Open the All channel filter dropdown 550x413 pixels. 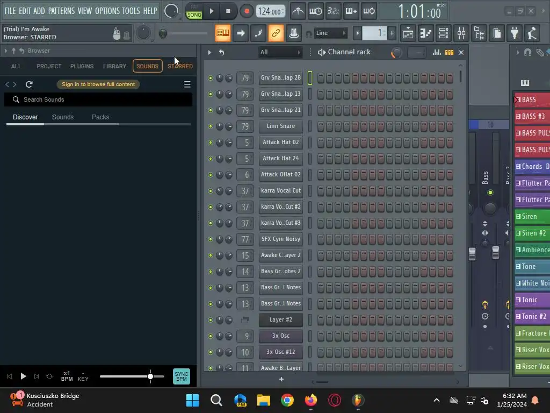280,52
